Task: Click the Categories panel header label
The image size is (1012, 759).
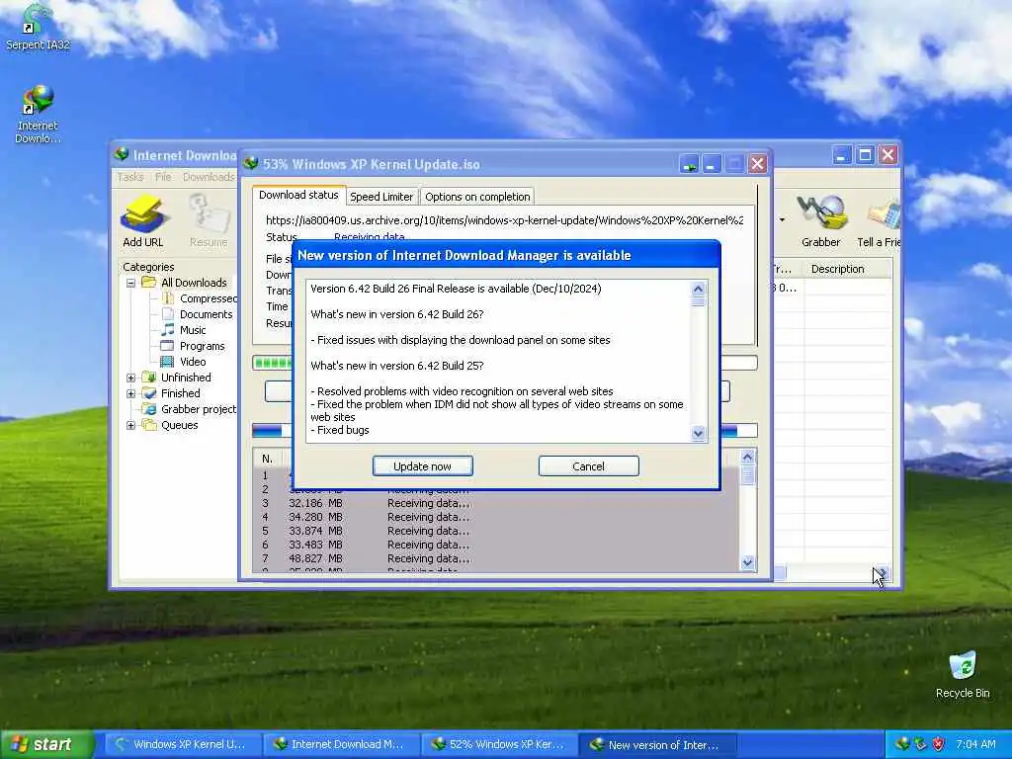Action: (148, 267)
